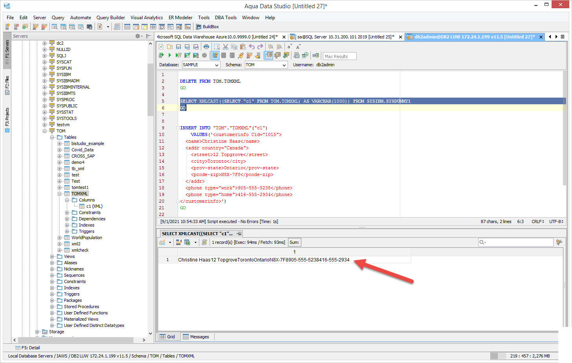The width and height of the screenshot is (572, 363).
Task: Open the Servers panel gear settings
Action: pyautogui.click(x=138, y=36)
